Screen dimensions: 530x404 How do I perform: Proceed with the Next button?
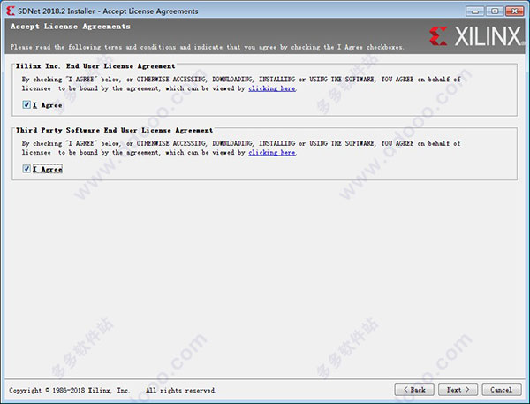[458, 390]
